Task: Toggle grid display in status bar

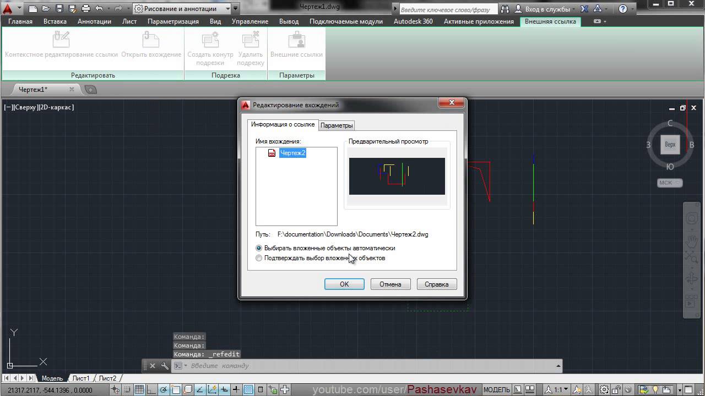Action: (139, 389)
